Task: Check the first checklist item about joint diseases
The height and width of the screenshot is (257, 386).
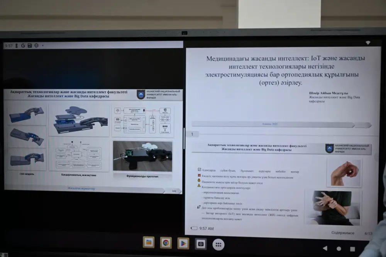Action: click(199, 169)
